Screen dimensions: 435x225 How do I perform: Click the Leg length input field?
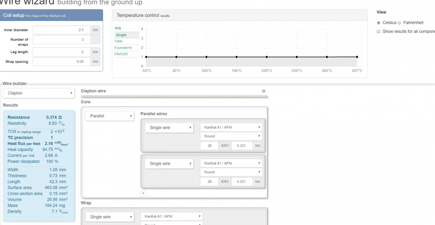coord(62,52)
